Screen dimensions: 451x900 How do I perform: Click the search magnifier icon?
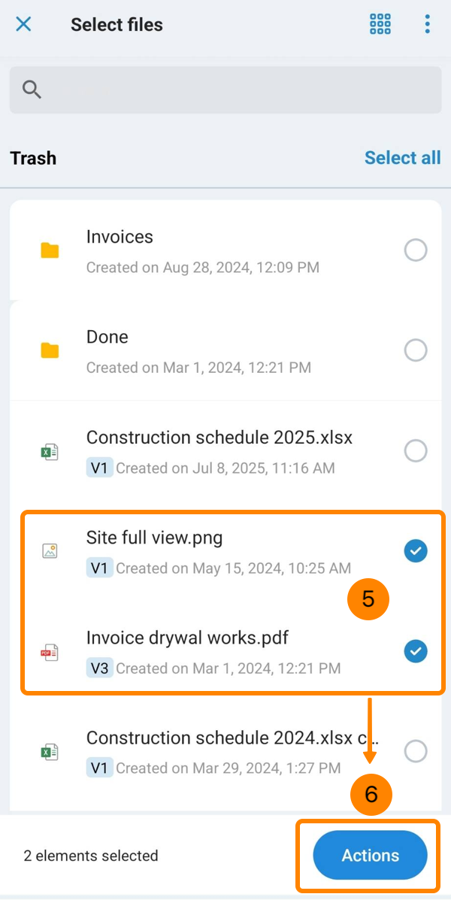click(32, 89)
